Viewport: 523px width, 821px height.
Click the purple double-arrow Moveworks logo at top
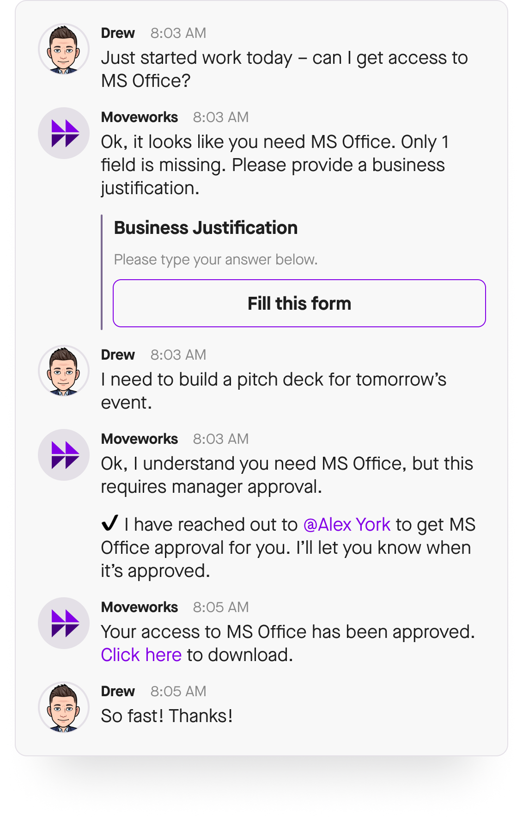(63, 133)
